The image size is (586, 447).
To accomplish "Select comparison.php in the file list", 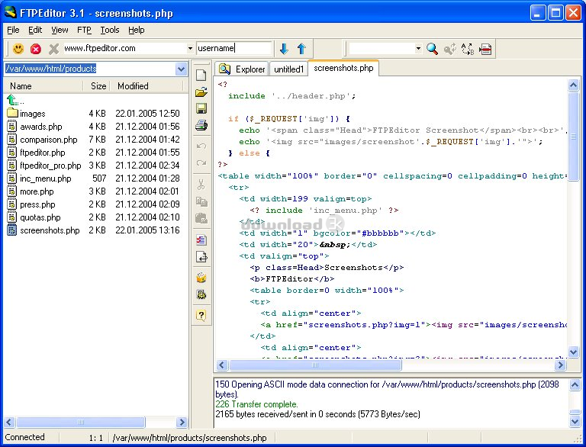I will click(x=48, y=140).
